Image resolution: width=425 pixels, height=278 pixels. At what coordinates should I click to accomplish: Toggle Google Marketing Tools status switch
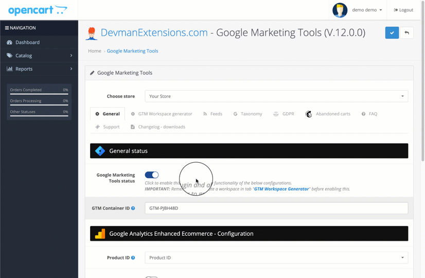151,175
